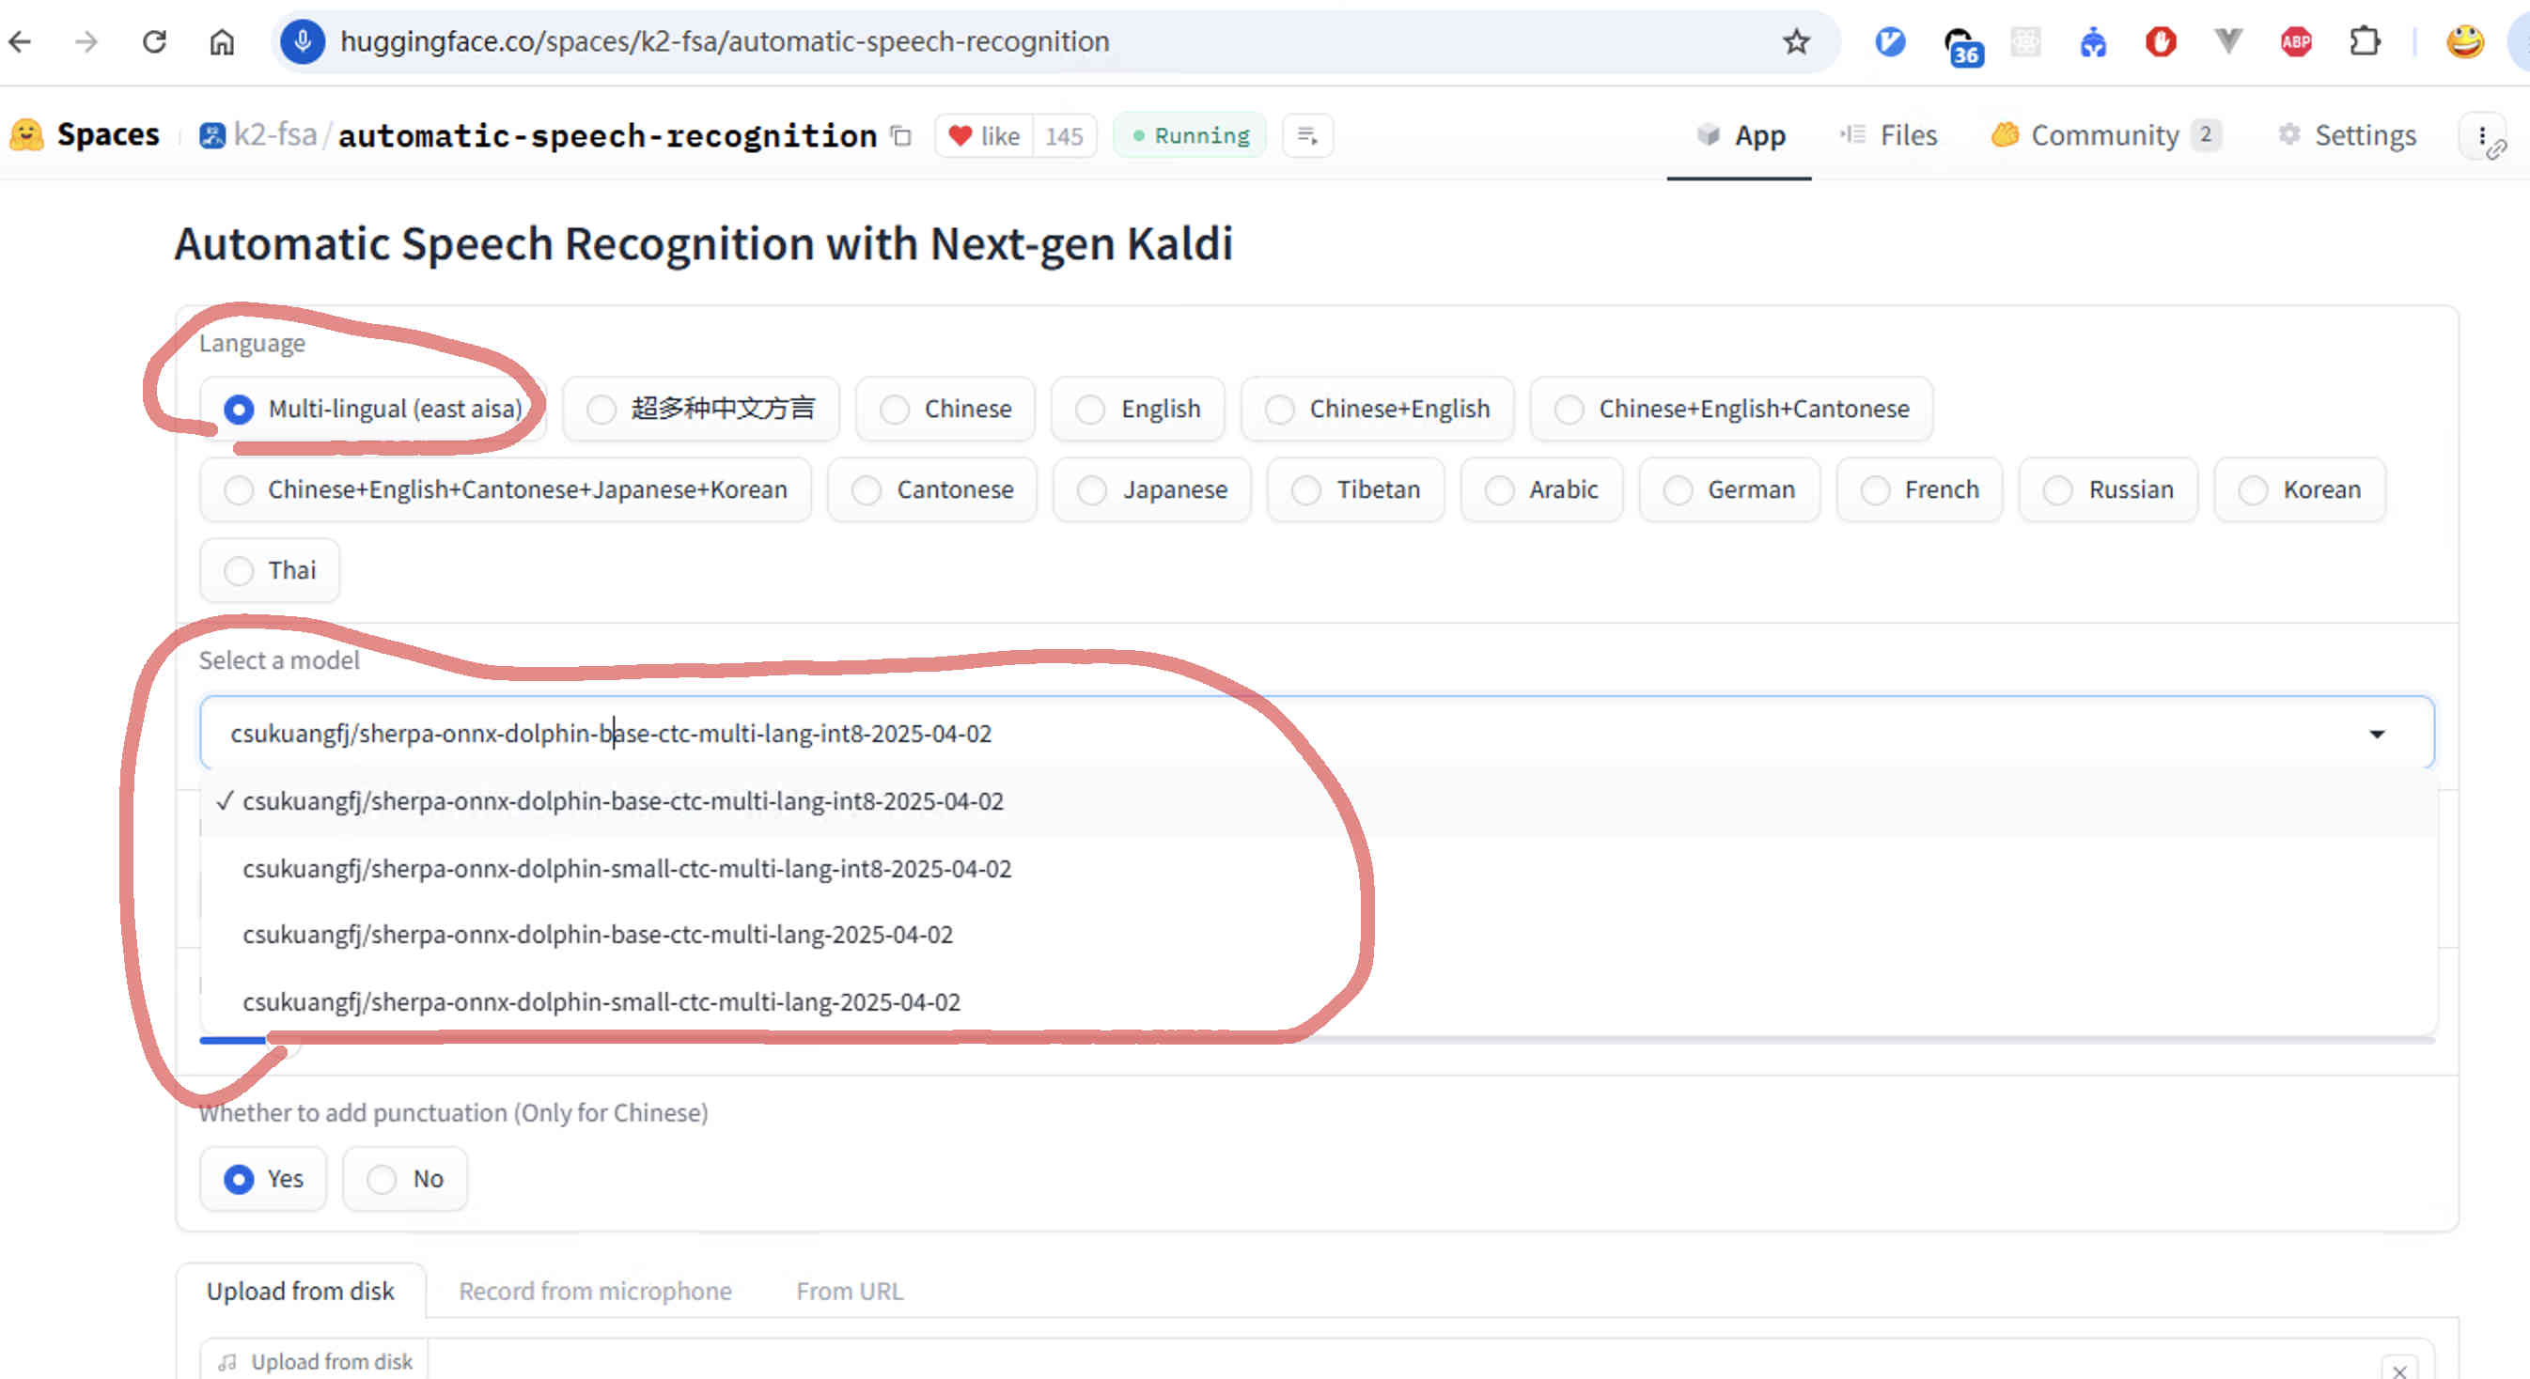
Task: Select the English language option
Action: 1137,409
